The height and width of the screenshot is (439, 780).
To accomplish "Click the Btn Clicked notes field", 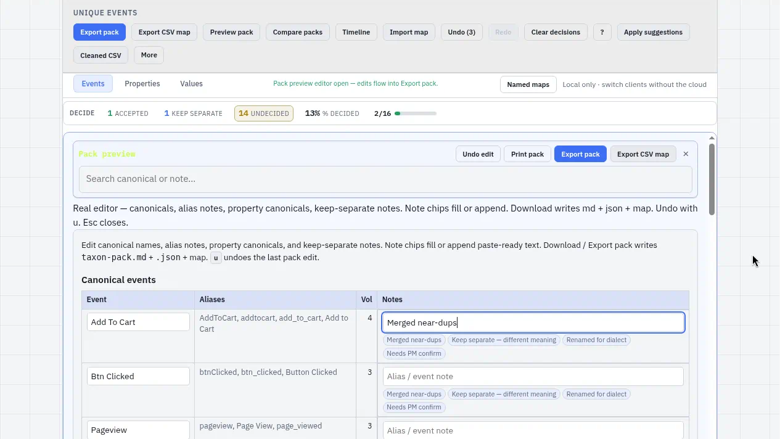I will pyautogui.click(x=533, y=377).
